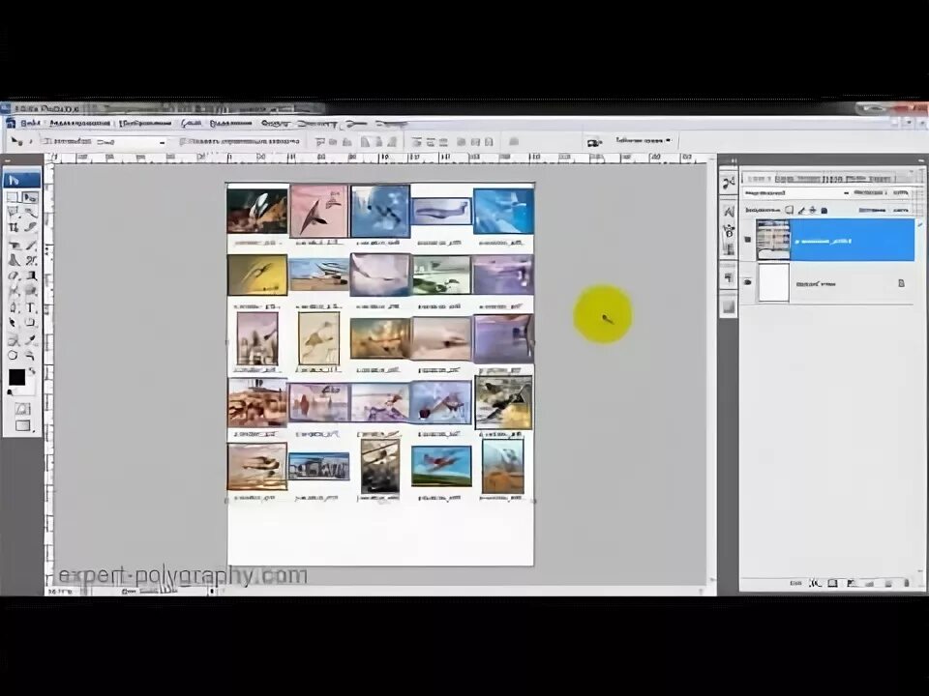Click the Auto-Align Layers icon
This screenshot has height=696, width=929.
tap(514, 142)
